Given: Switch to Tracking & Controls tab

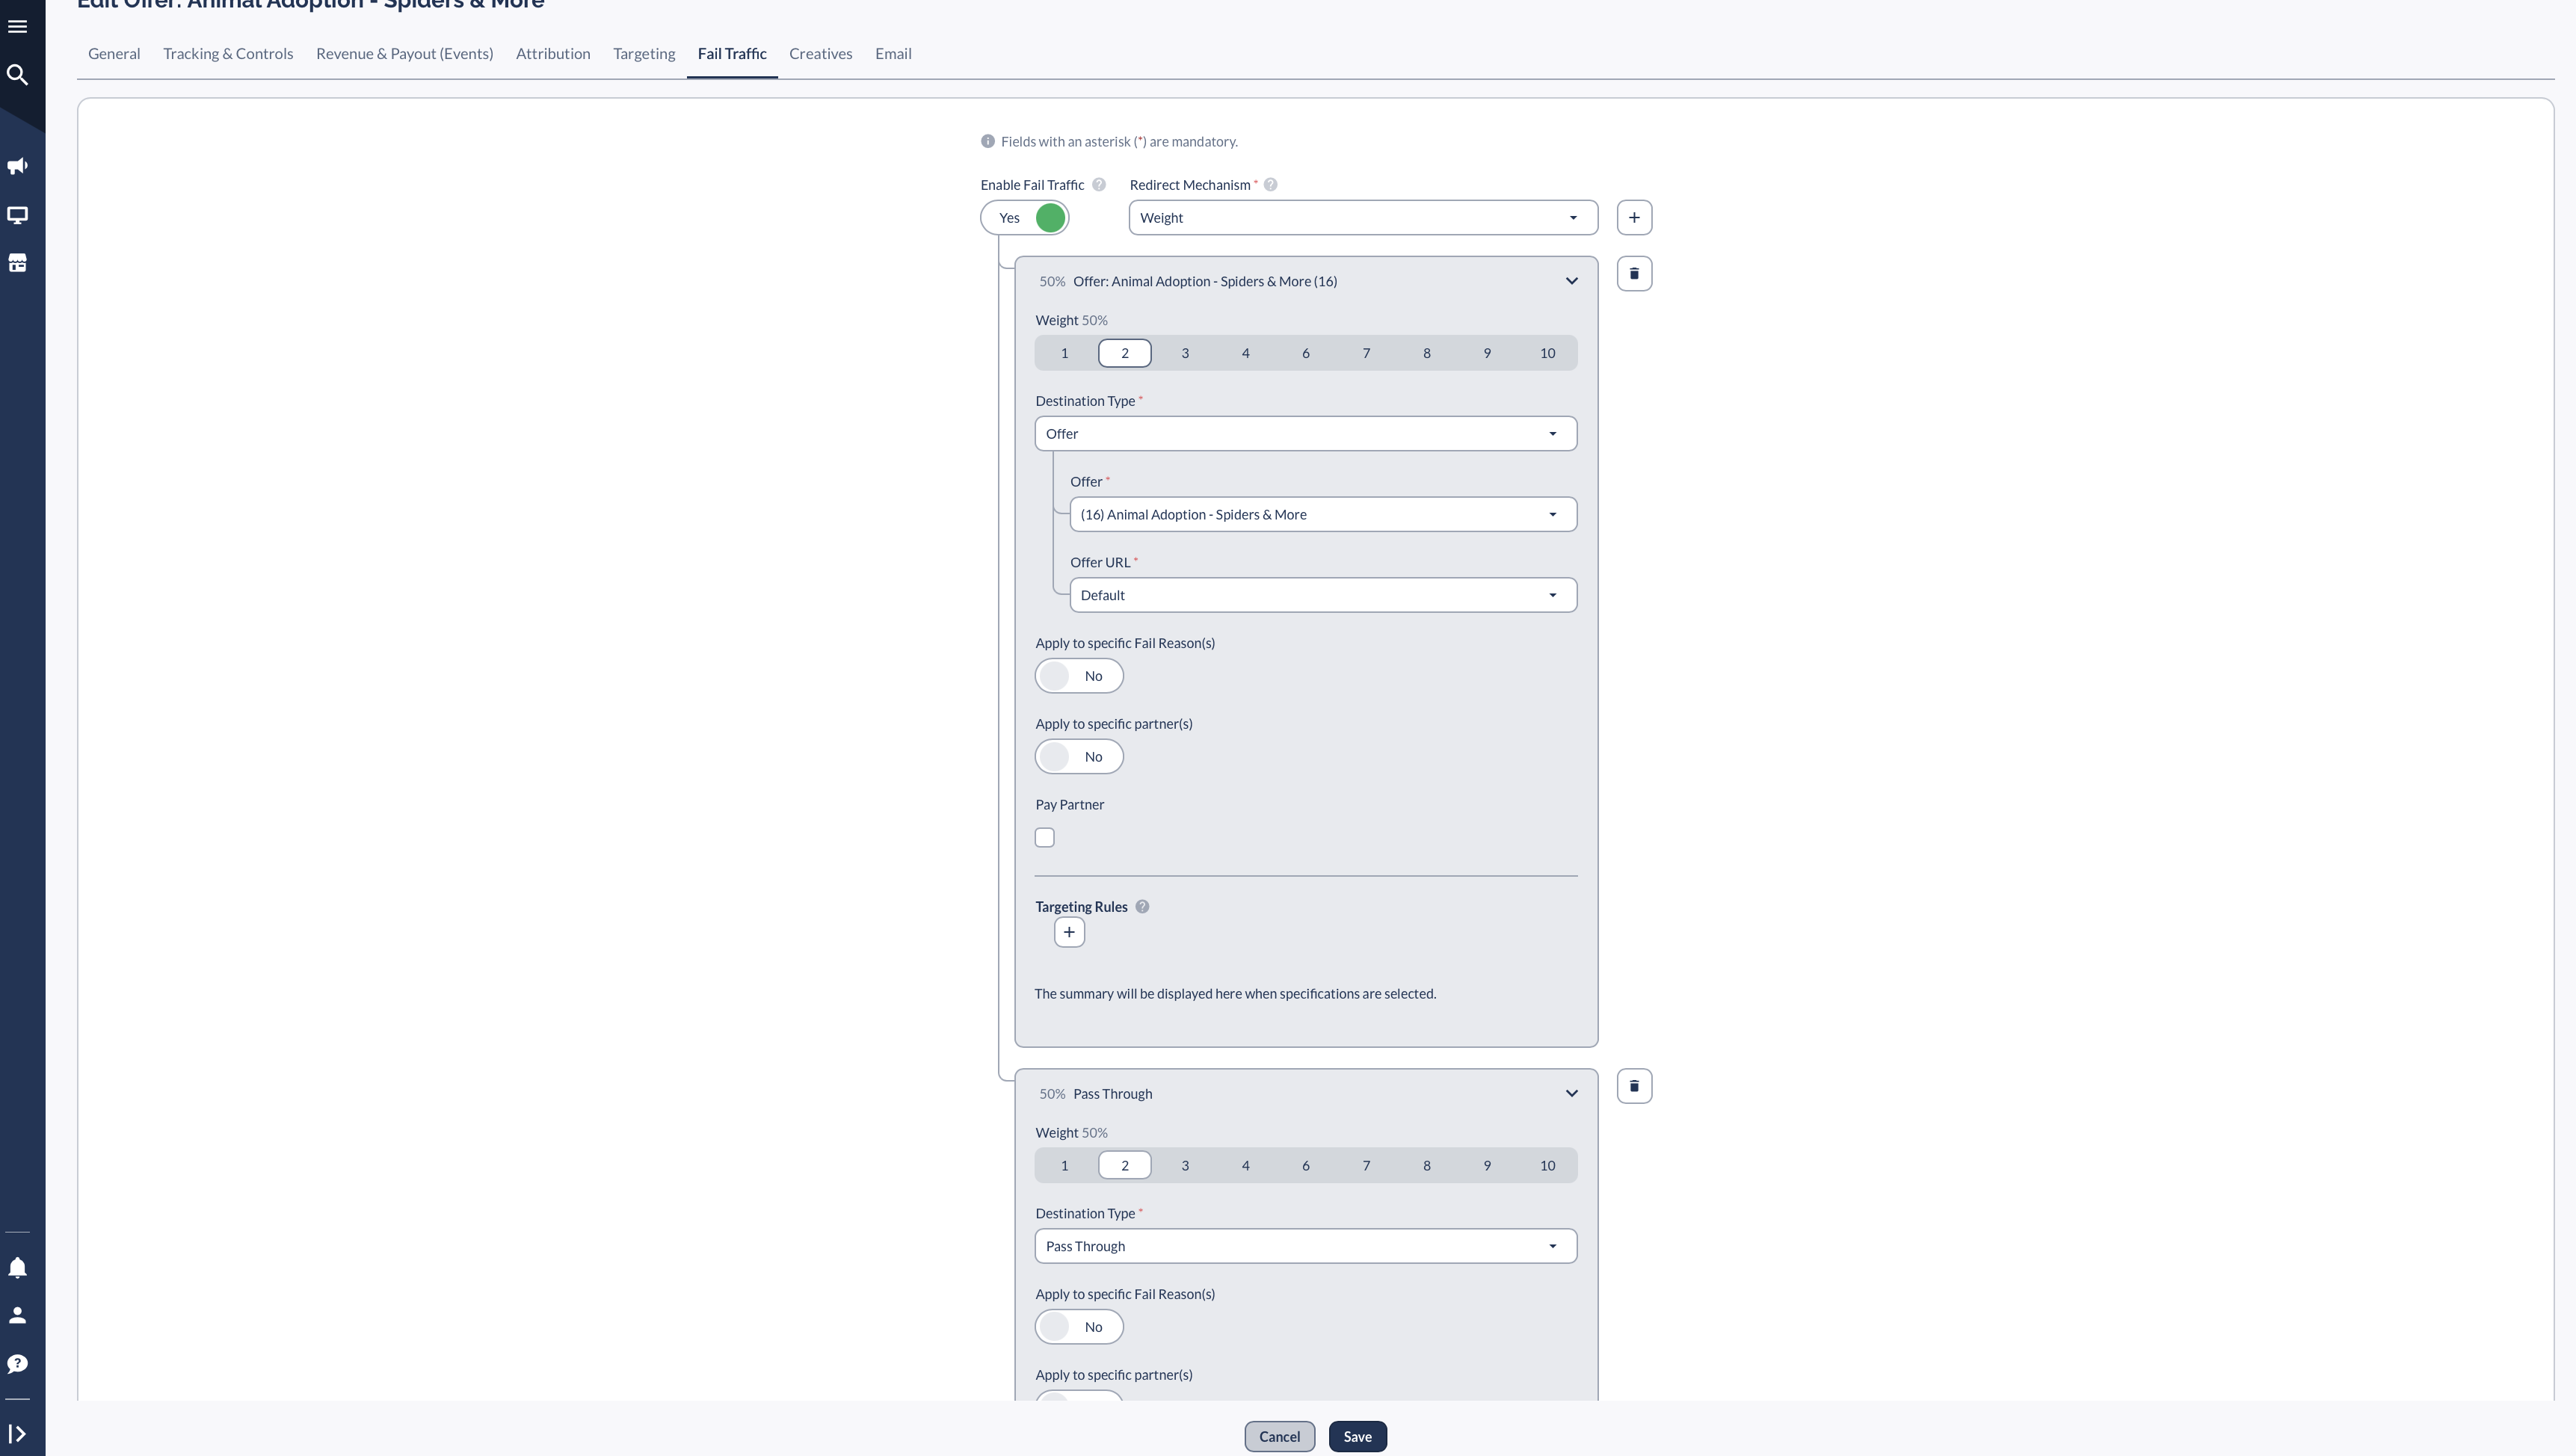Looking at the screenshot, I should 228,54.
